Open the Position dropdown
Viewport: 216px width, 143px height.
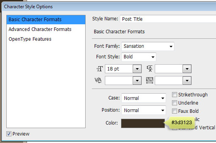[144, 110]
